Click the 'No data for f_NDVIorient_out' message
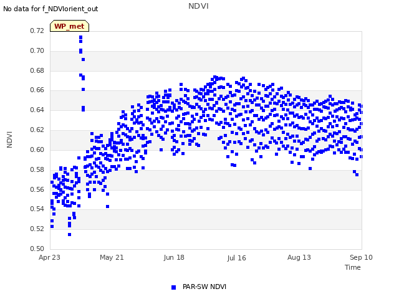Screen dimensions: 399x299 [50, 9]
